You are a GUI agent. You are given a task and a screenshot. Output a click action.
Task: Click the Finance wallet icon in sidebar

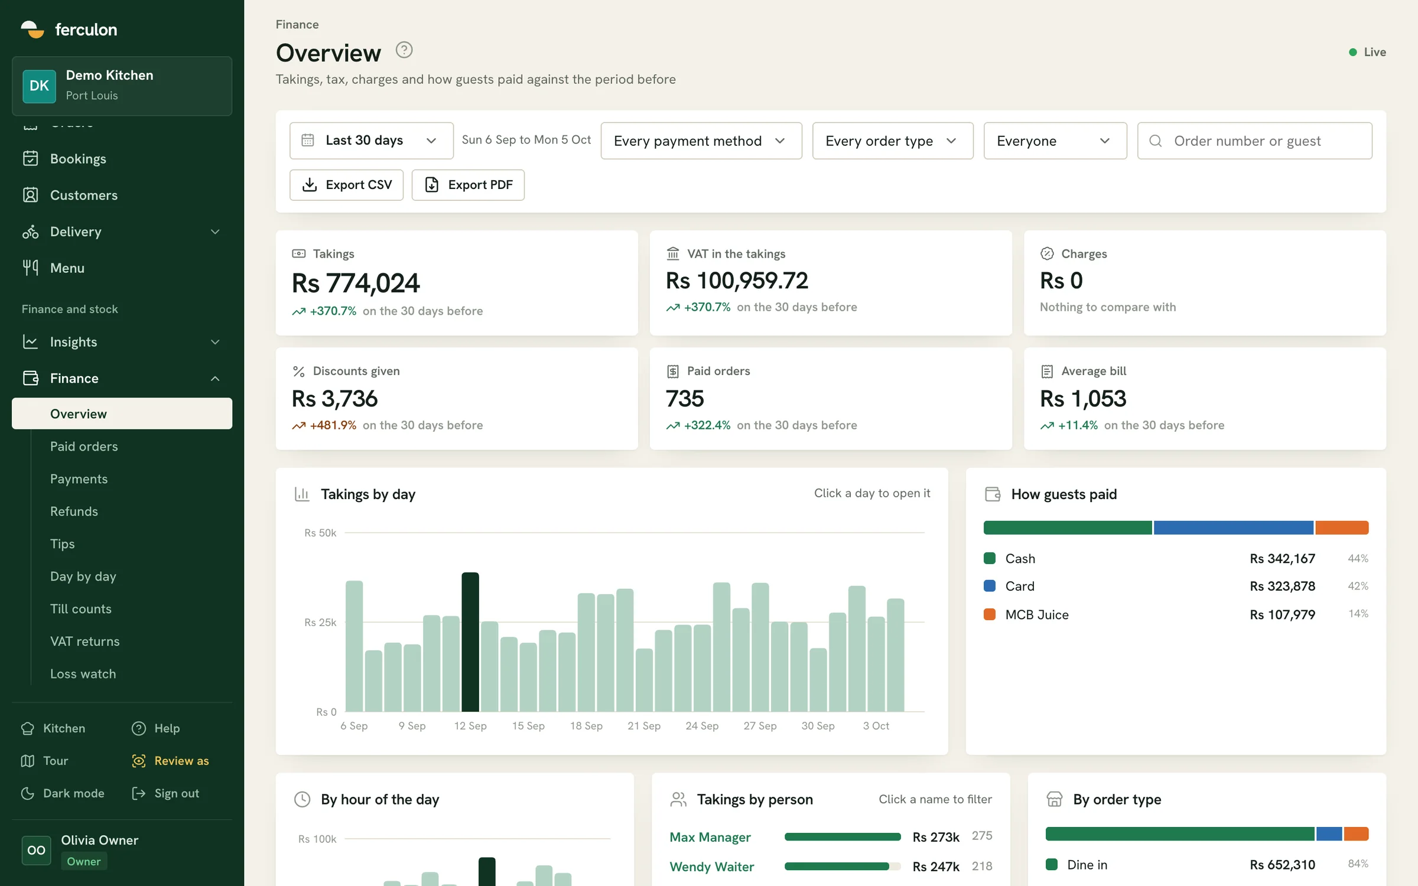pos(30,378)
